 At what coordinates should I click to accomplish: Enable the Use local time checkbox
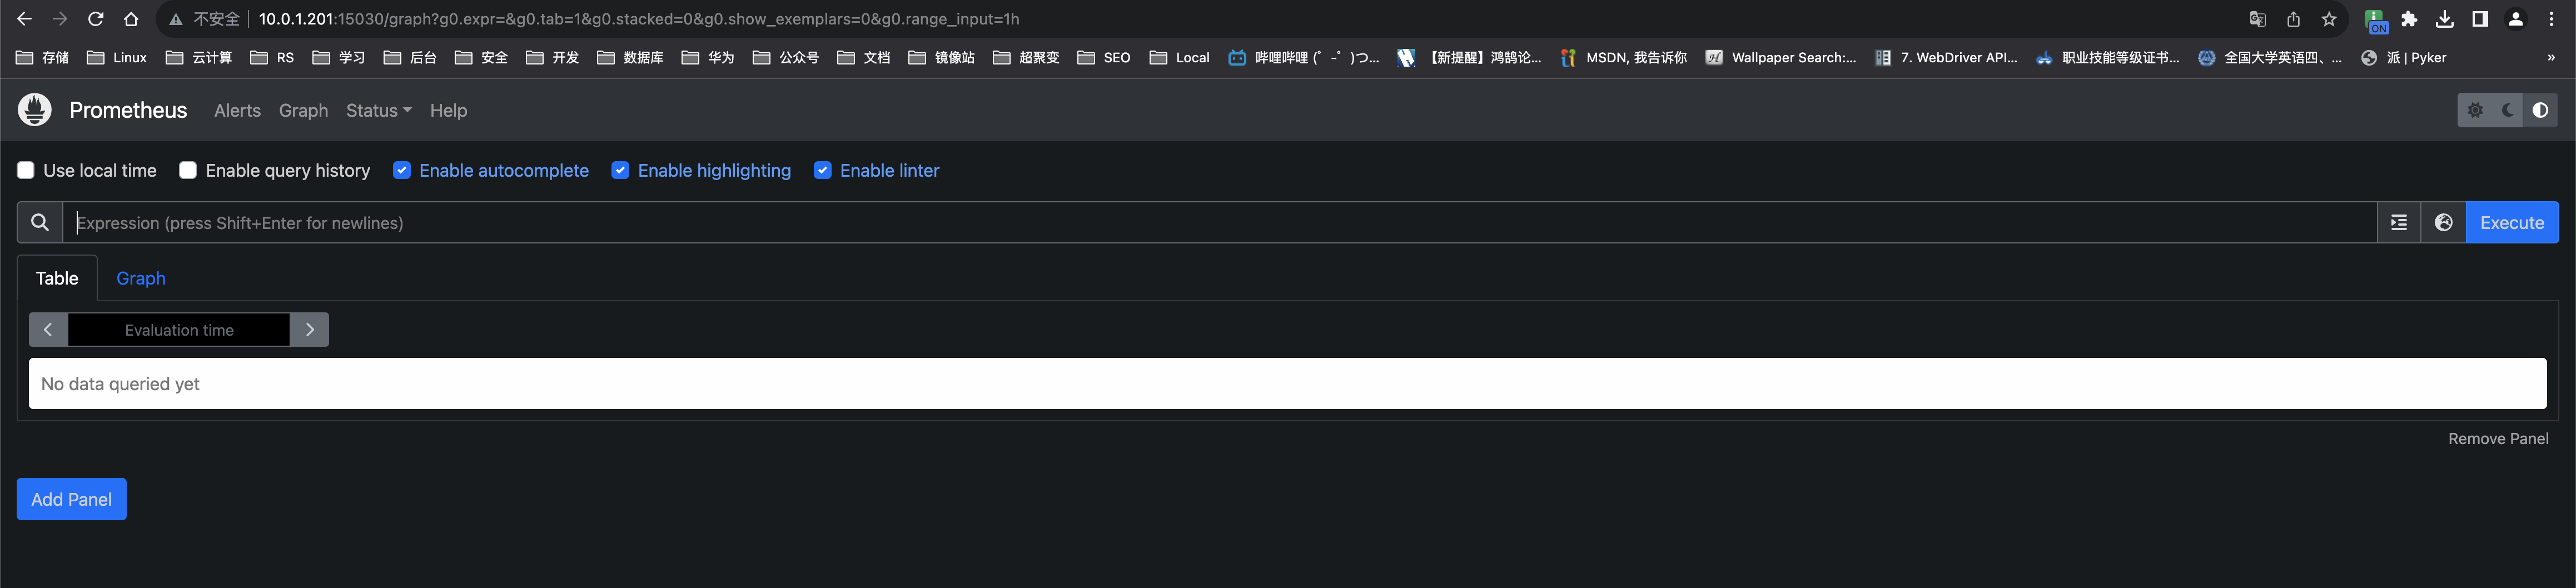click(x=26, y=170)
